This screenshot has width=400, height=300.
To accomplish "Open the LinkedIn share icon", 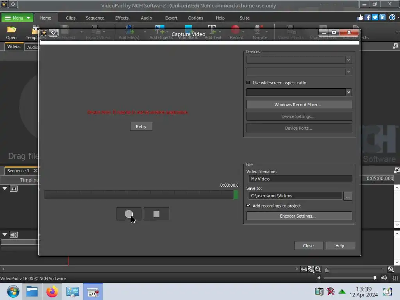I will [382, 17].
